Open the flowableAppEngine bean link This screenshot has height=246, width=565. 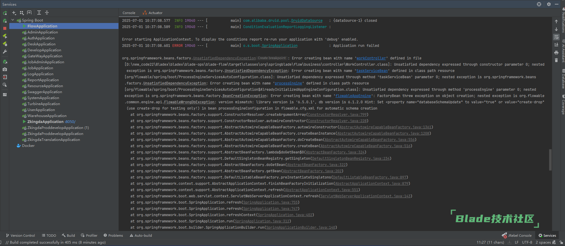pyautogui.click(x=353, y=96)
